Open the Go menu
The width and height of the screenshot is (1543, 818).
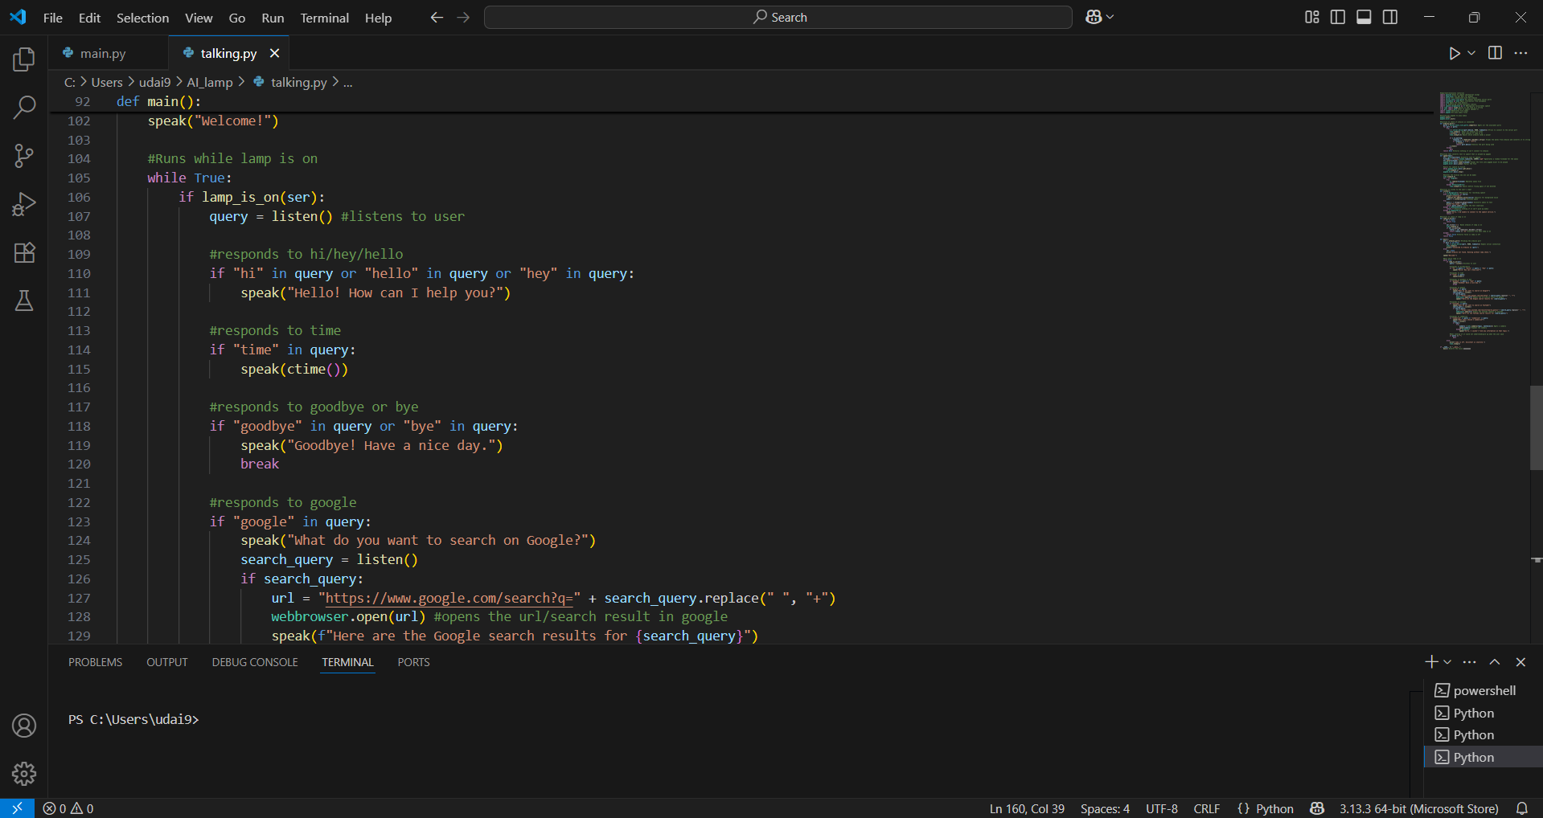[x=237, y=18]
